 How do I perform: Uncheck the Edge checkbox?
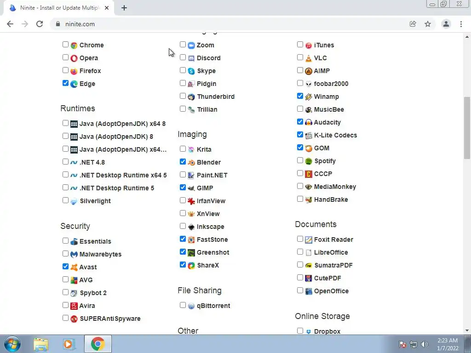65,83
